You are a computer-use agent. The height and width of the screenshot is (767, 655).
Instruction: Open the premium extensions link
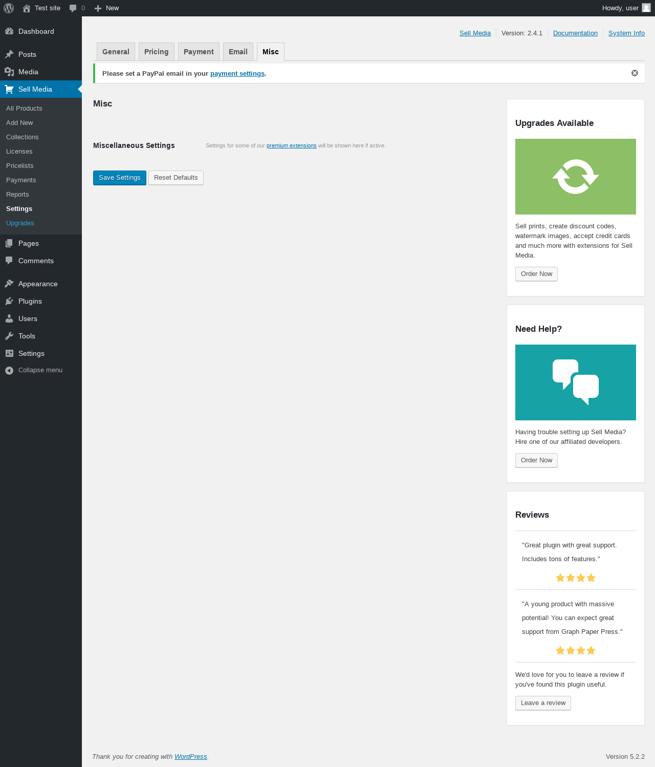(x=292, y=146)
